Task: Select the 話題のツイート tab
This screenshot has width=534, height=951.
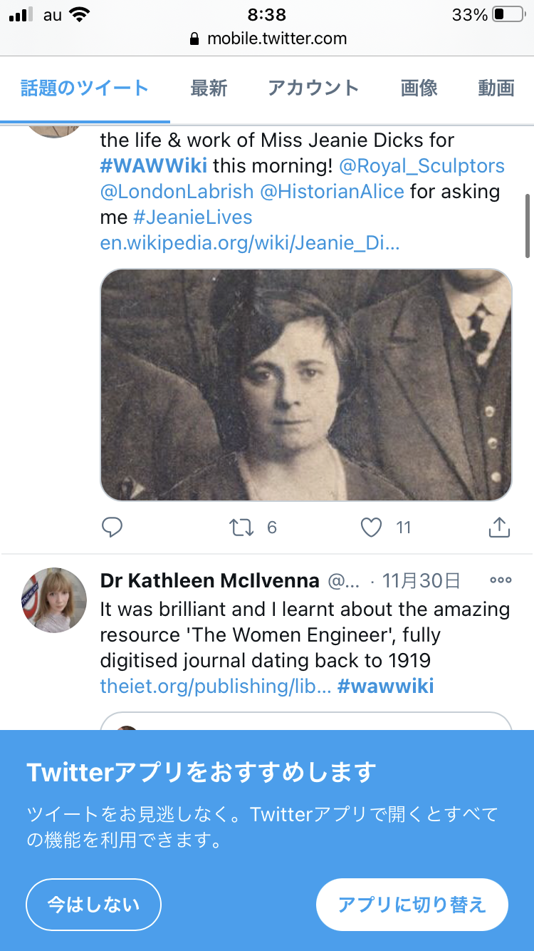Action: click(x=85, y=88)
